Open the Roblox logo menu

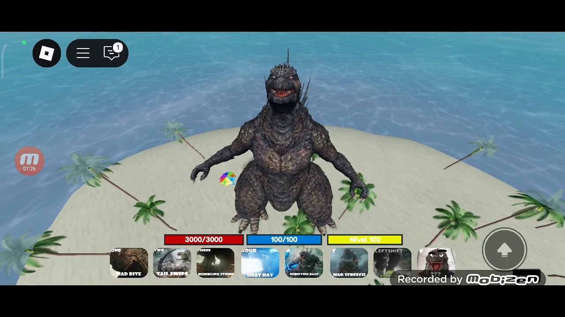click(47, 53)
